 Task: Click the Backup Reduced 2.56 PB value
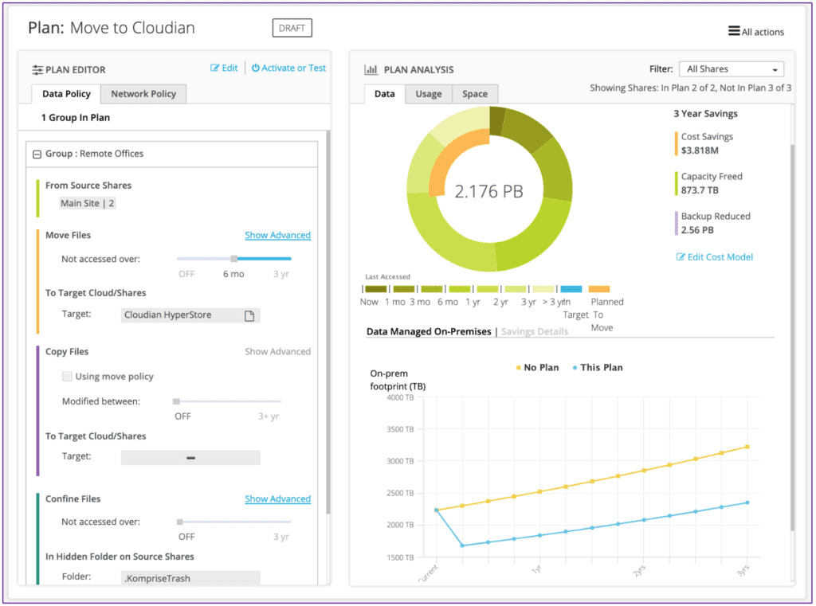697,230
